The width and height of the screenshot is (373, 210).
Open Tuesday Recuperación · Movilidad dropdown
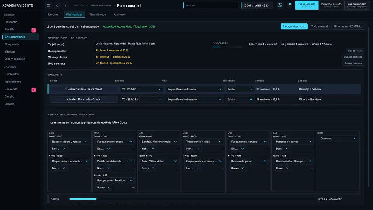pos(114,180)
